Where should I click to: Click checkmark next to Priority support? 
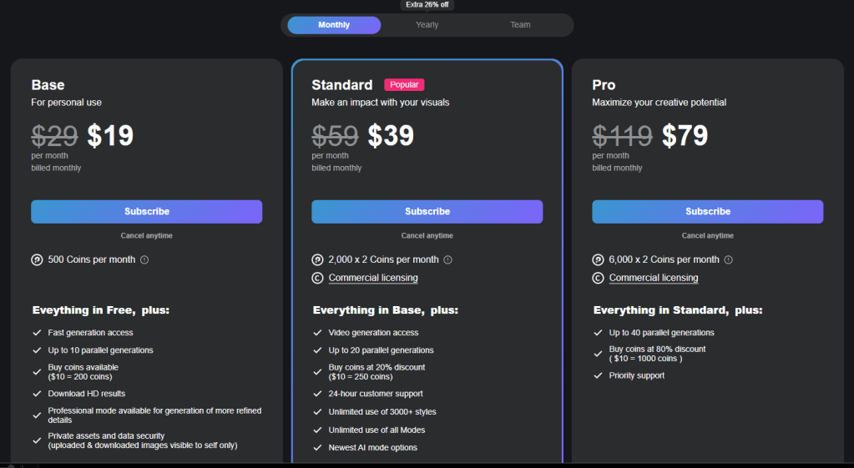pyautogui.click(x=598, y=375)
